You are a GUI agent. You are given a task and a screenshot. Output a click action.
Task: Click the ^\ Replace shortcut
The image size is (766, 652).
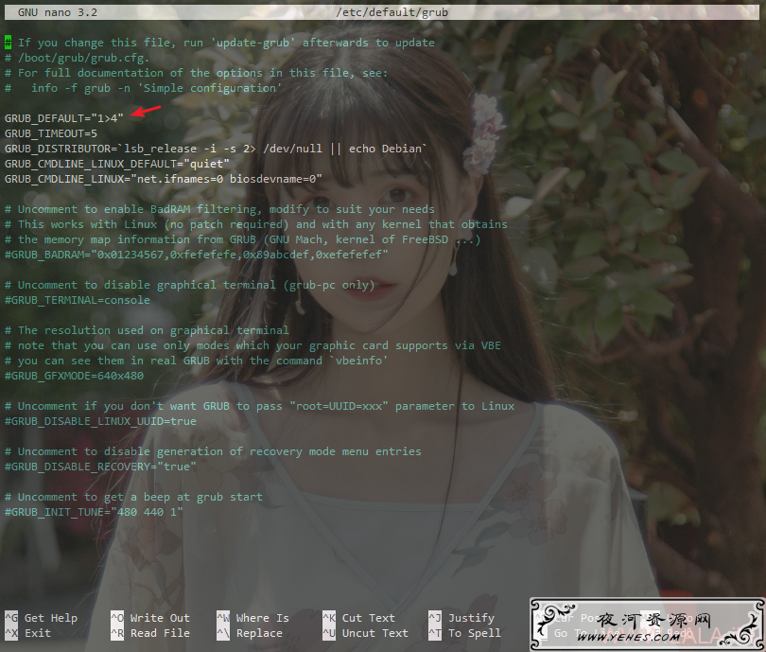[250, 633]
